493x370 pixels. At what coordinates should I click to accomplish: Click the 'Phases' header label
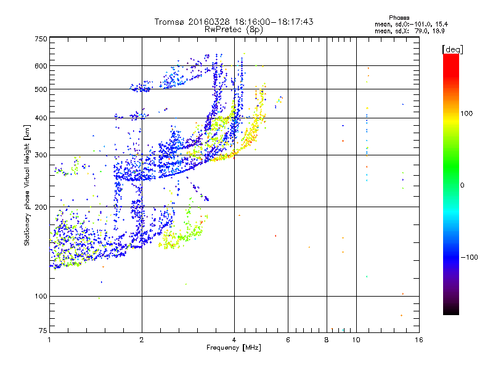(399, 18)
